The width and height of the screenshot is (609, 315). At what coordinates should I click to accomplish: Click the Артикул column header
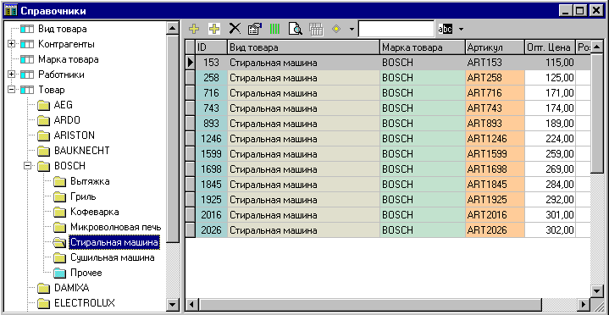pos(496,47)
